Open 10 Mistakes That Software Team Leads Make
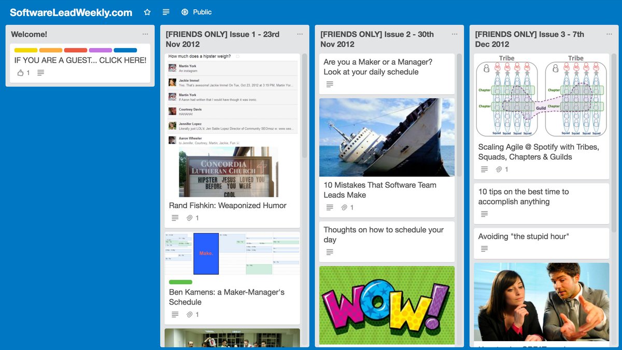Viewport: 622px width, 350px height. point(380,190)
